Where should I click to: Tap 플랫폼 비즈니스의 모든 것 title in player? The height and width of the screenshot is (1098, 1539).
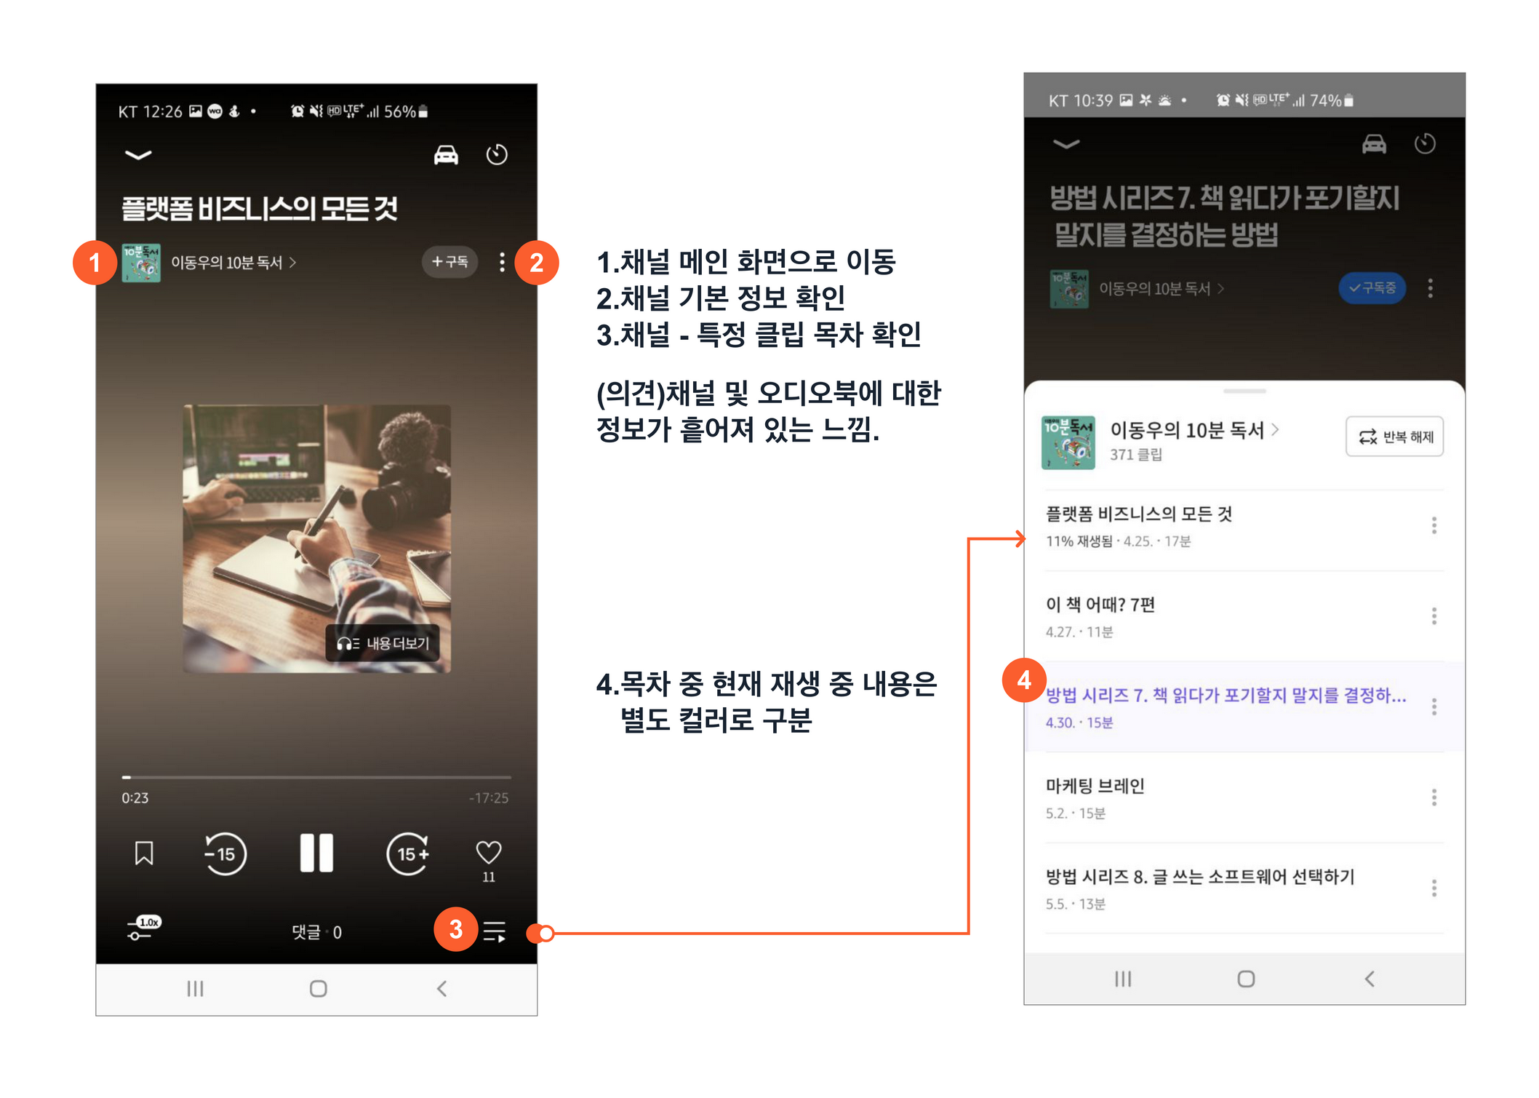coord(260,209)
